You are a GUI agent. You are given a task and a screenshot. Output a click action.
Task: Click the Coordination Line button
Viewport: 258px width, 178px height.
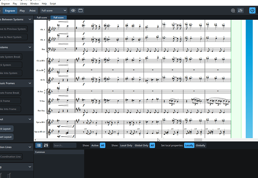click(11, 157)
